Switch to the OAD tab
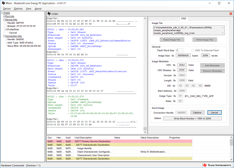This screenshot has height=168, width=234. (184, 18)
